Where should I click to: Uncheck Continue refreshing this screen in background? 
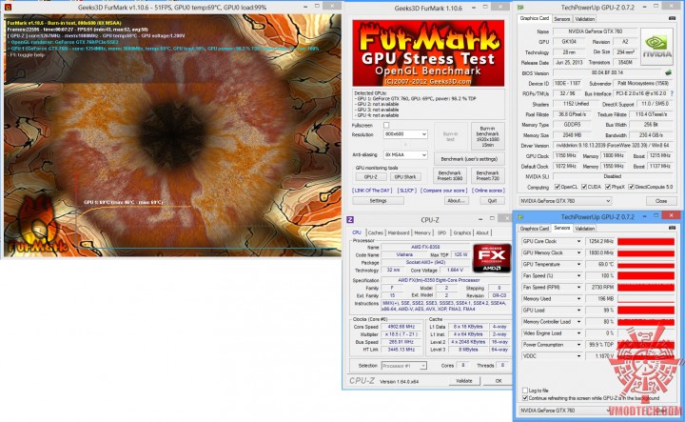coord(525,398)
